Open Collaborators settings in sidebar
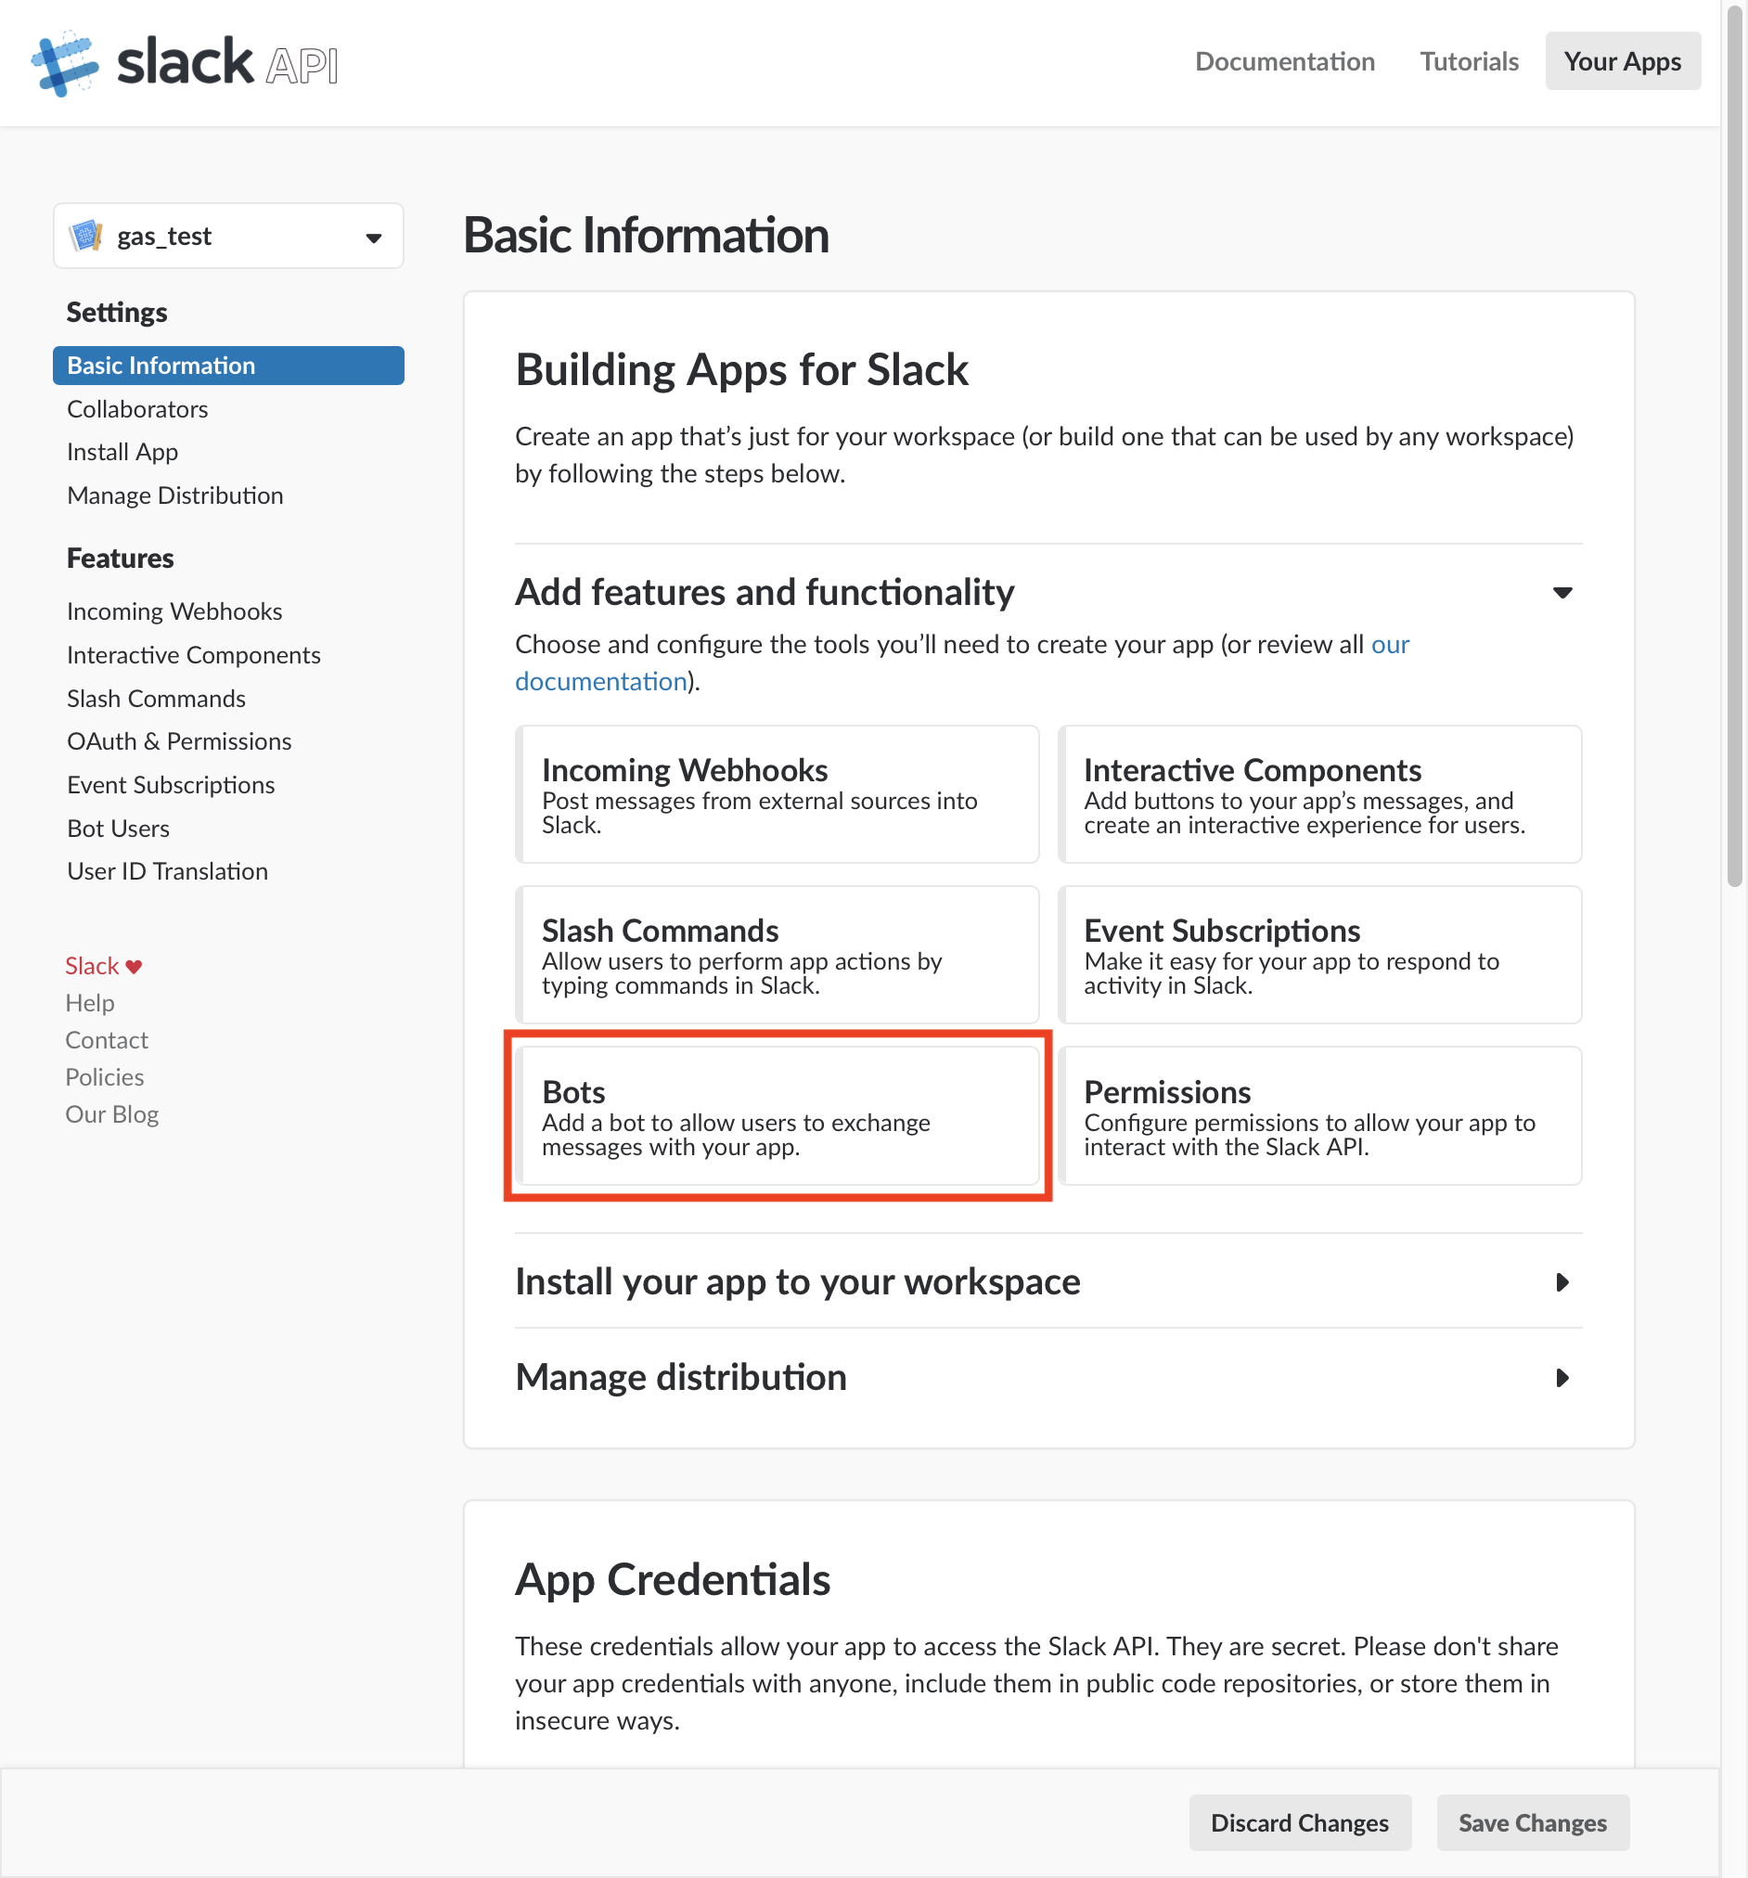Image resolution: width=1748 pixels, height=1878 pixels. [x=137, y=409]
